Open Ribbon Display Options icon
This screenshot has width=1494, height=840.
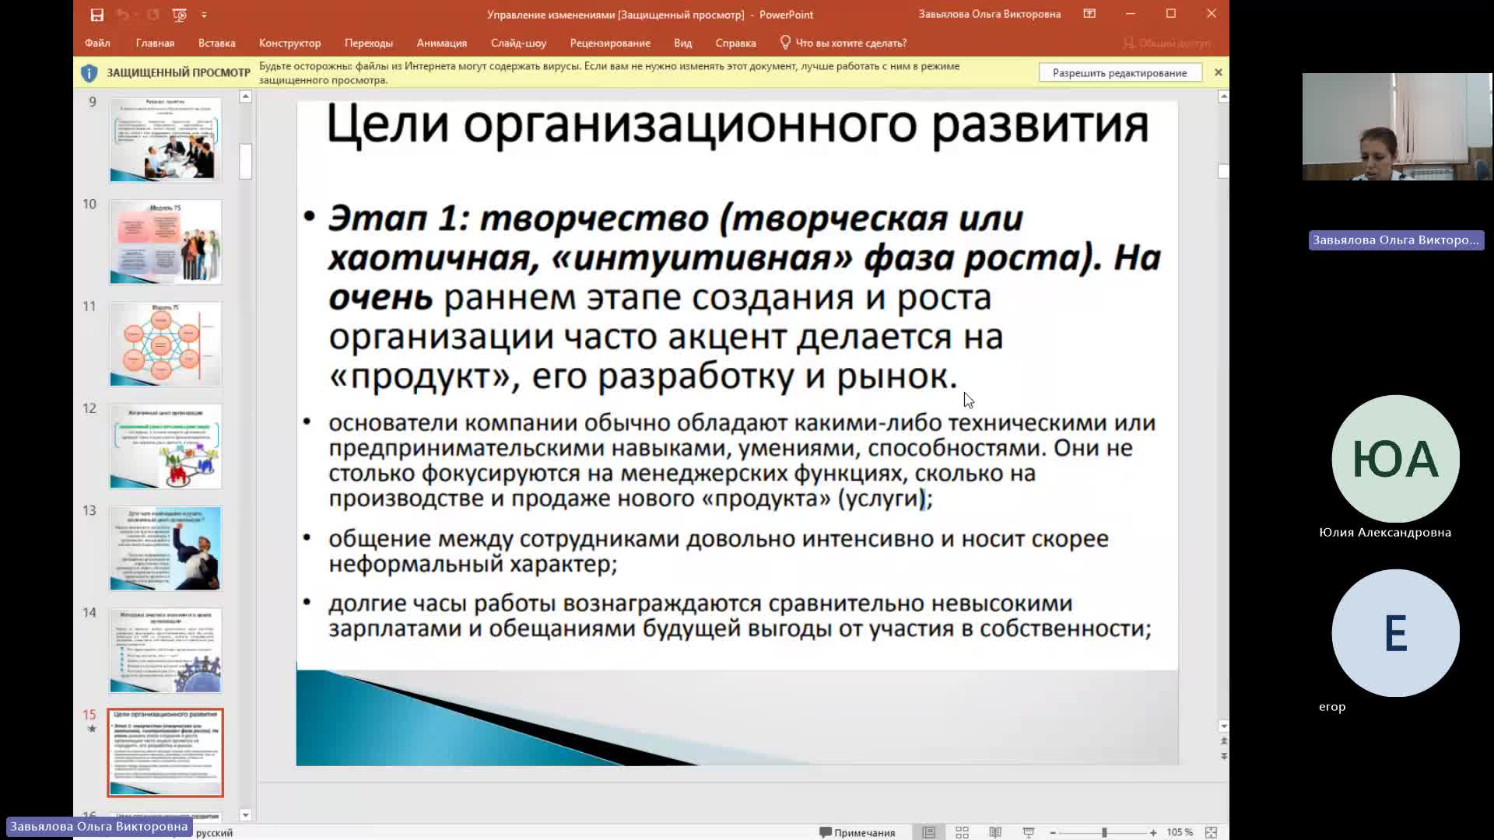pyautogui.click(x=1089, y=14)
